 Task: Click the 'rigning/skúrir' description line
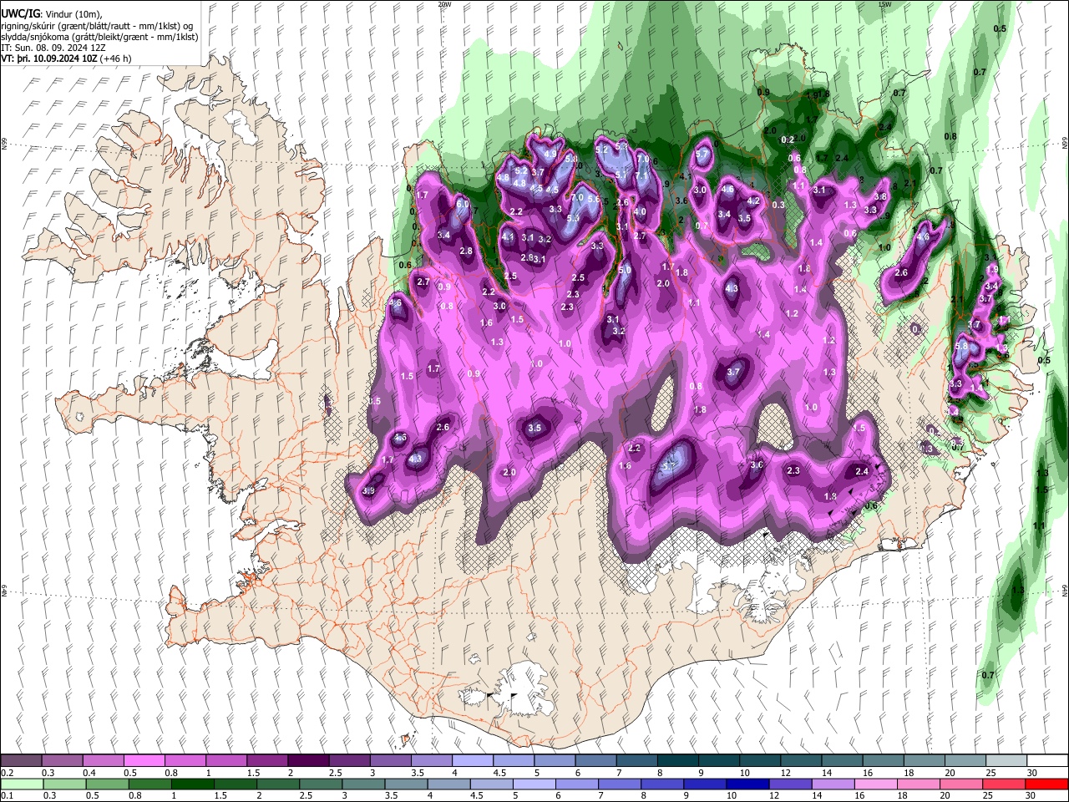tap(97, 25)
